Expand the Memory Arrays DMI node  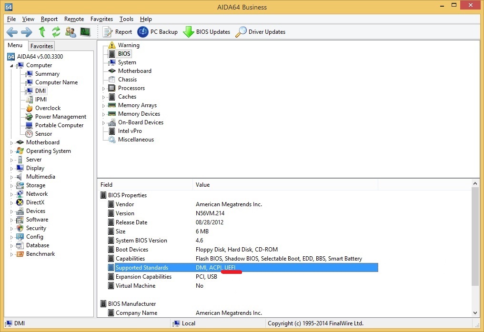click(104, 106)
